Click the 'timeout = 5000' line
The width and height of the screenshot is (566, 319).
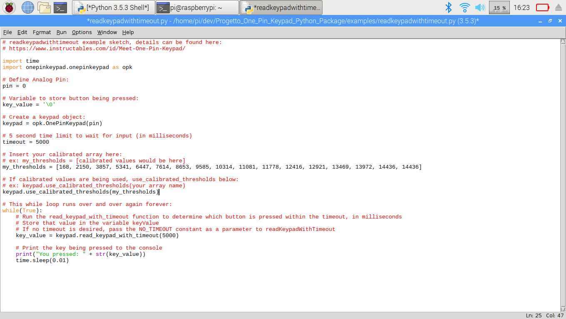point(26,142)
